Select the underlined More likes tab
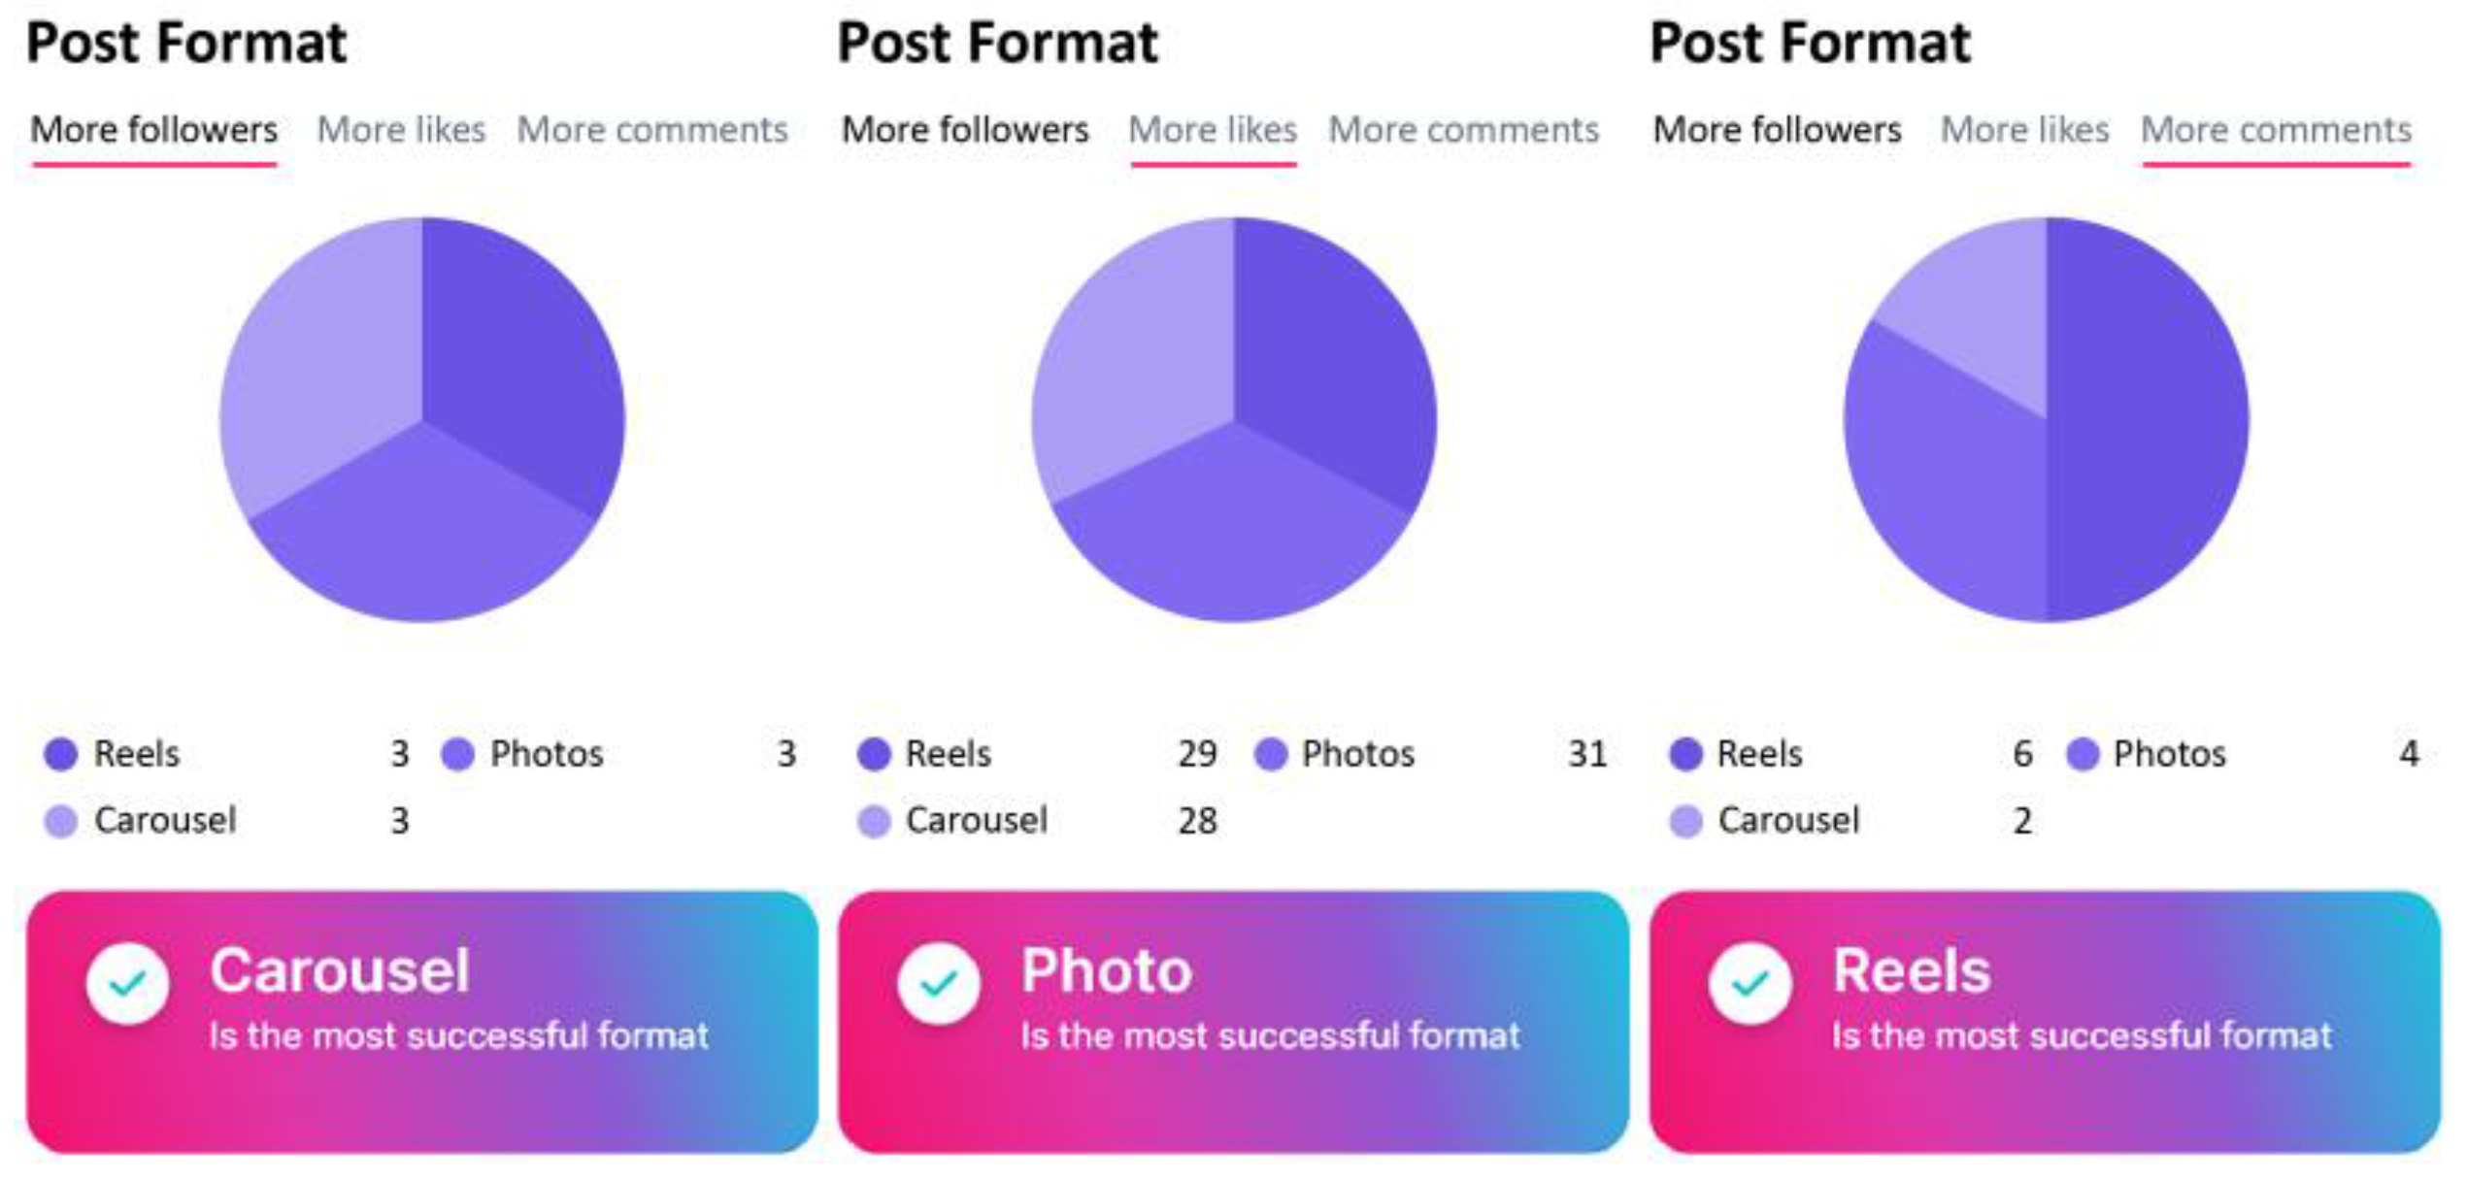 coord(1213,130)
